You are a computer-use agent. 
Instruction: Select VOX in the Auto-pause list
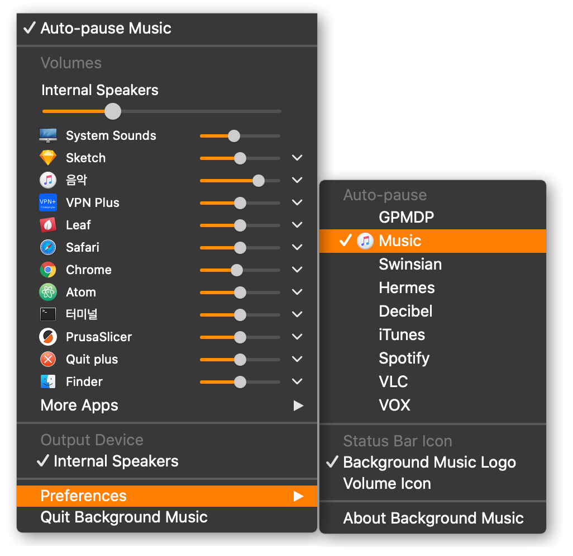[433, 405]
